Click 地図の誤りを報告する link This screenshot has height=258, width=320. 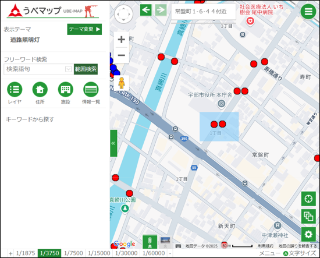298,246
